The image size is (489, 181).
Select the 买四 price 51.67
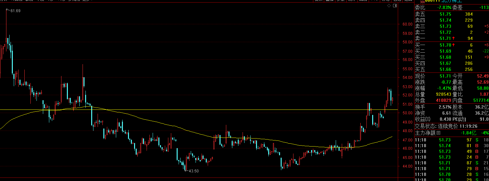coord(445,64)
